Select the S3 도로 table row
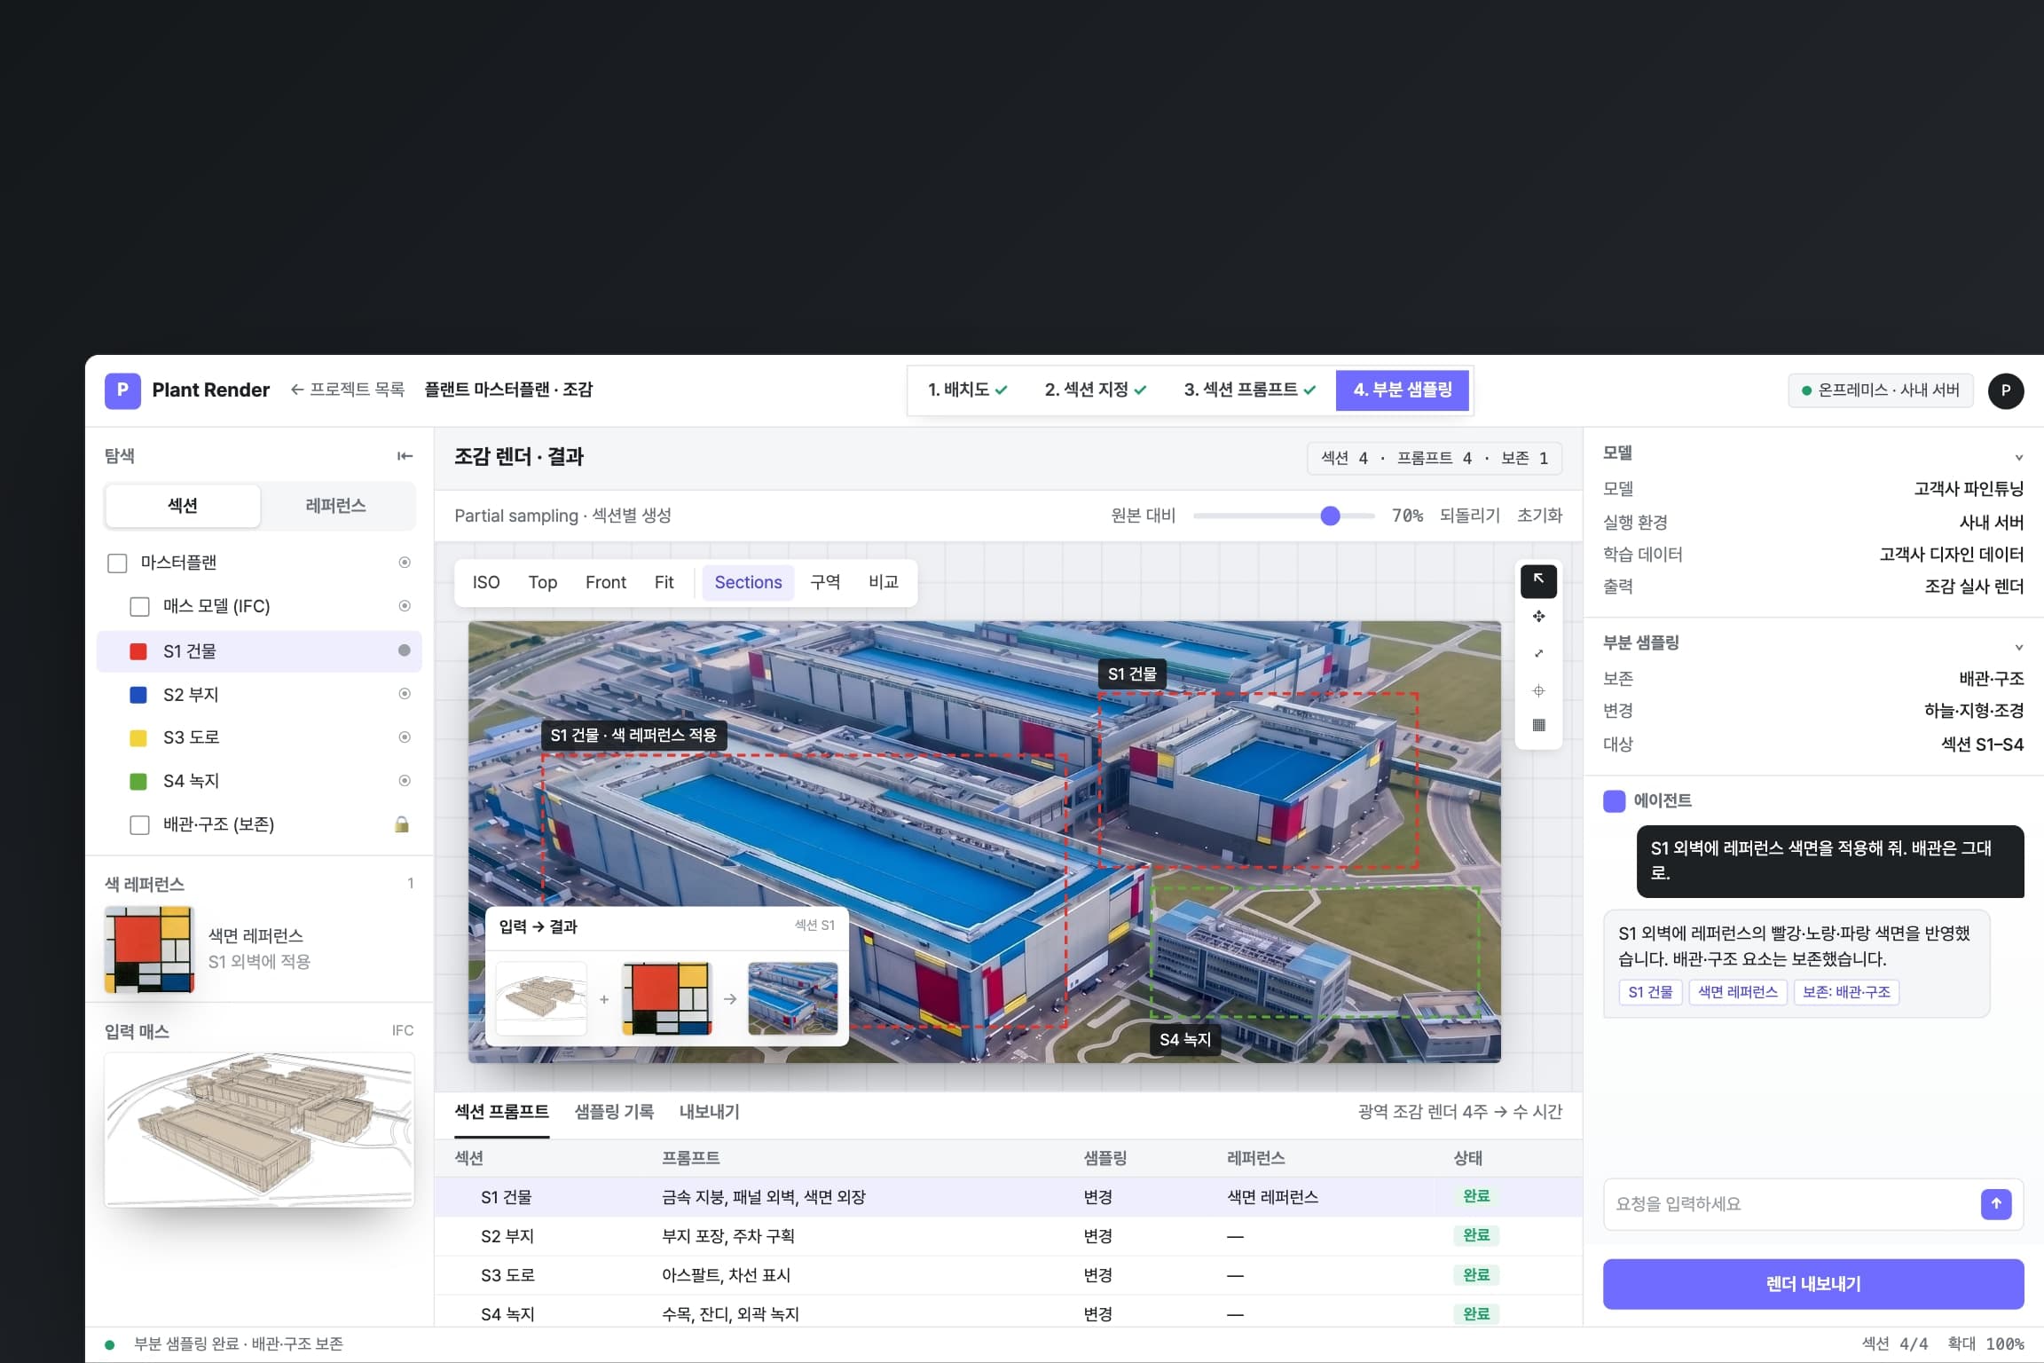Image resolution: width=2044 pixels, height=1363 pixels. (x=1008, y=1275)
